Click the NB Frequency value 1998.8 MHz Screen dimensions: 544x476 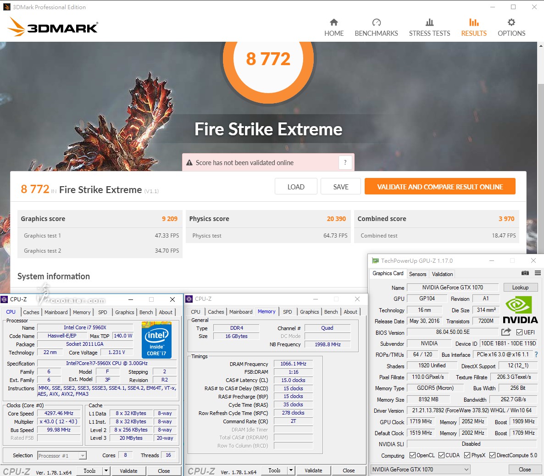(328, 344)
